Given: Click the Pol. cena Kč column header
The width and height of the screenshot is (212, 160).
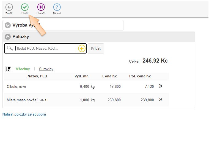Looking at the screenshot, I should [x=140, y=76].
